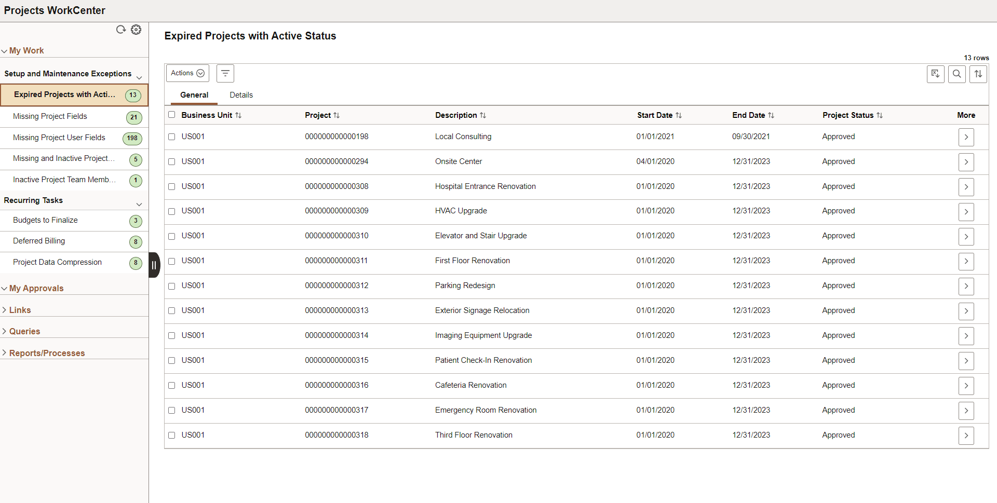Select the download to Excel grid icon
997x503 pixels.
(x=935, y=74)
